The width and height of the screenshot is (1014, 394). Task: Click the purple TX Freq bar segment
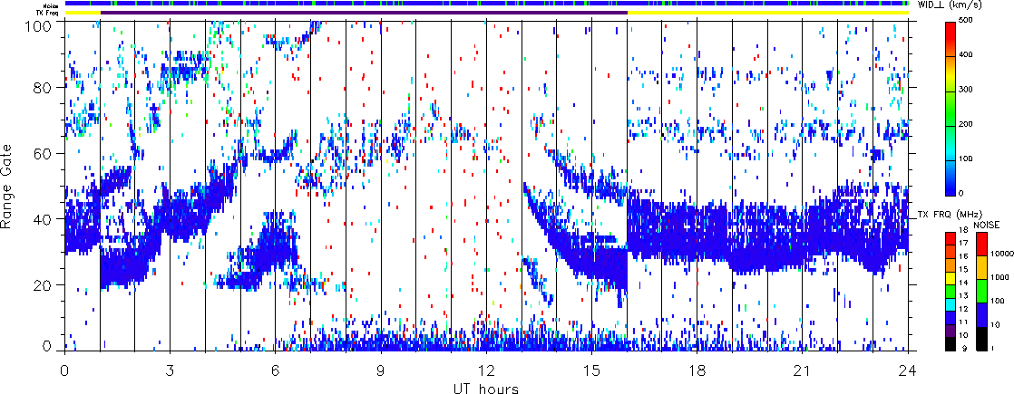364,13
